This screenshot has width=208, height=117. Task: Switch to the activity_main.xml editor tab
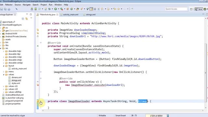(x=69, y=15)
